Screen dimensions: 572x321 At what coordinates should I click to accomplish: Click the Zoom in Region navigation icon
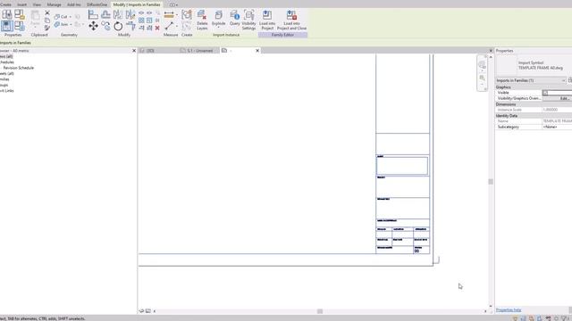[x=482, y=78]
